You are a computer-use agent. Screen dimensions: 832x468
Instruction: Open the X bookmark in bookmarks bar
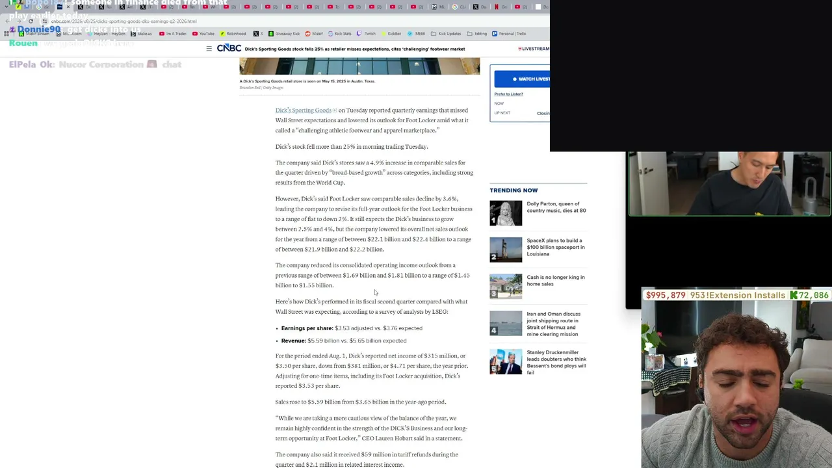click(x=258, y=34)
